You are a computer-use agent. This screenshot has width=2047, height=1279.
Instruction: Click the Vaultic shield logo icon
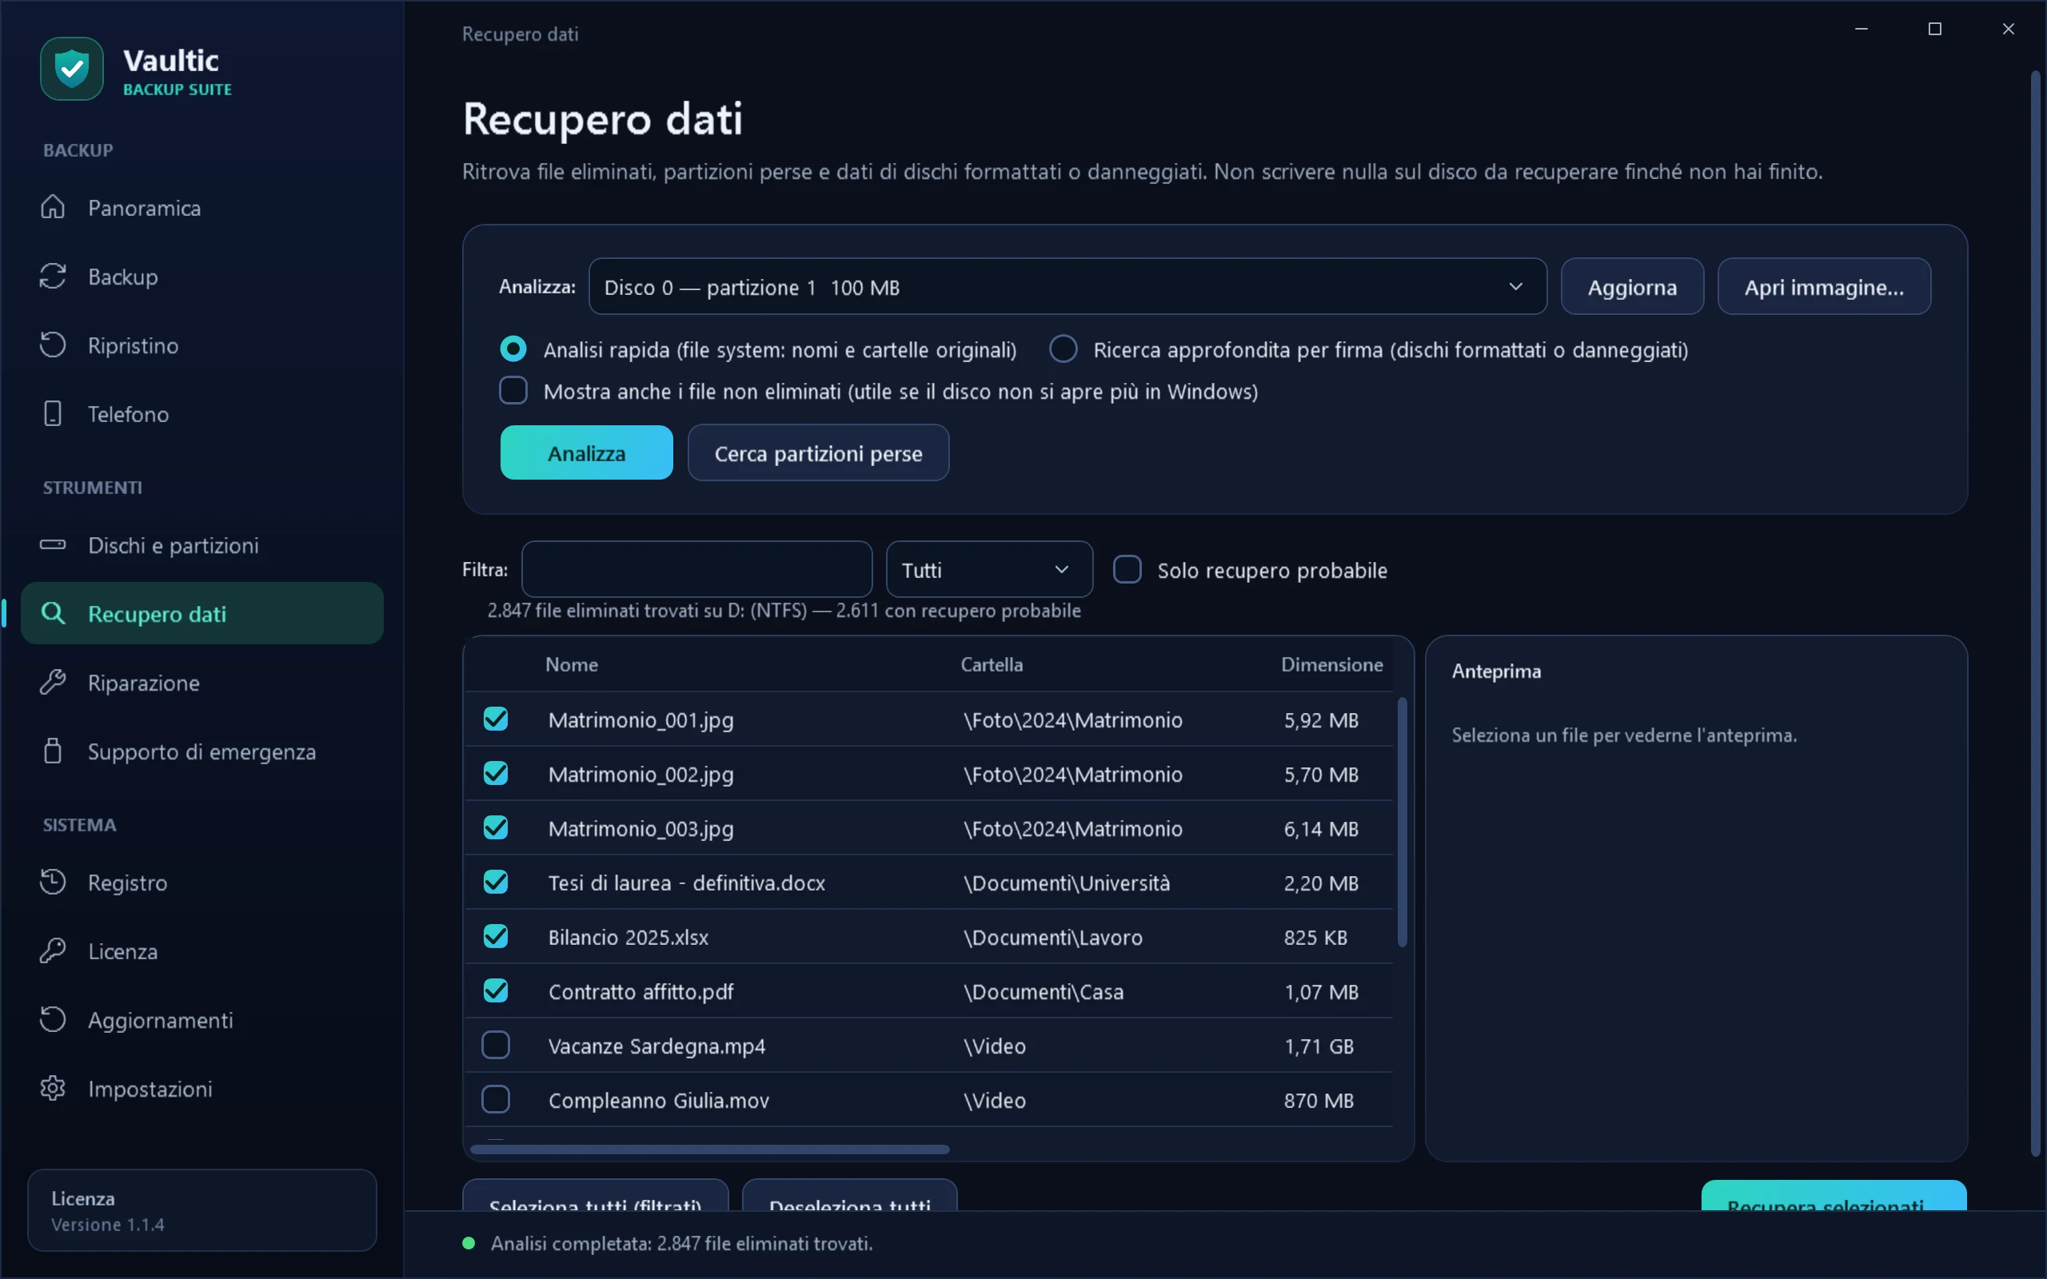pyautogui.click(x=72, y=69)
